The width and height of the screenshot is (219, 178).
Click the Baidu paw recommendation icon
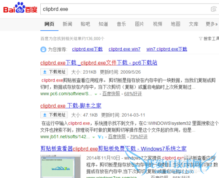tap(43, 50)
